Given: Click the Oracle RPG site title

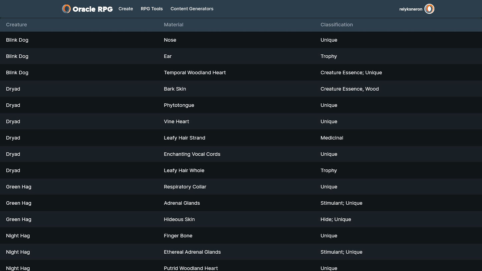Looking at the screenshot, I should (92, 9).
